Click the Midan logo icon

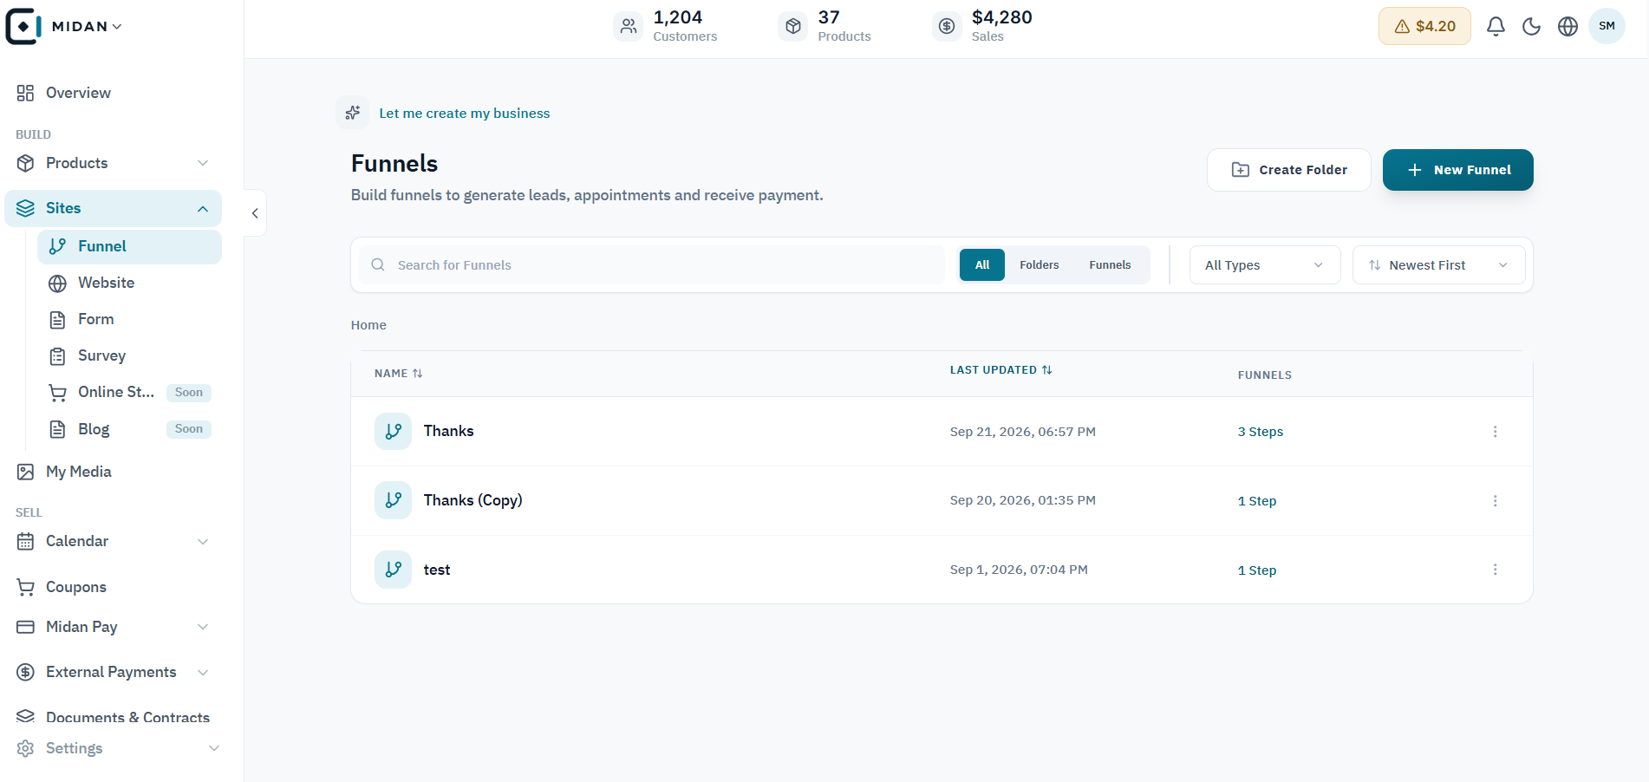(23, 26)
